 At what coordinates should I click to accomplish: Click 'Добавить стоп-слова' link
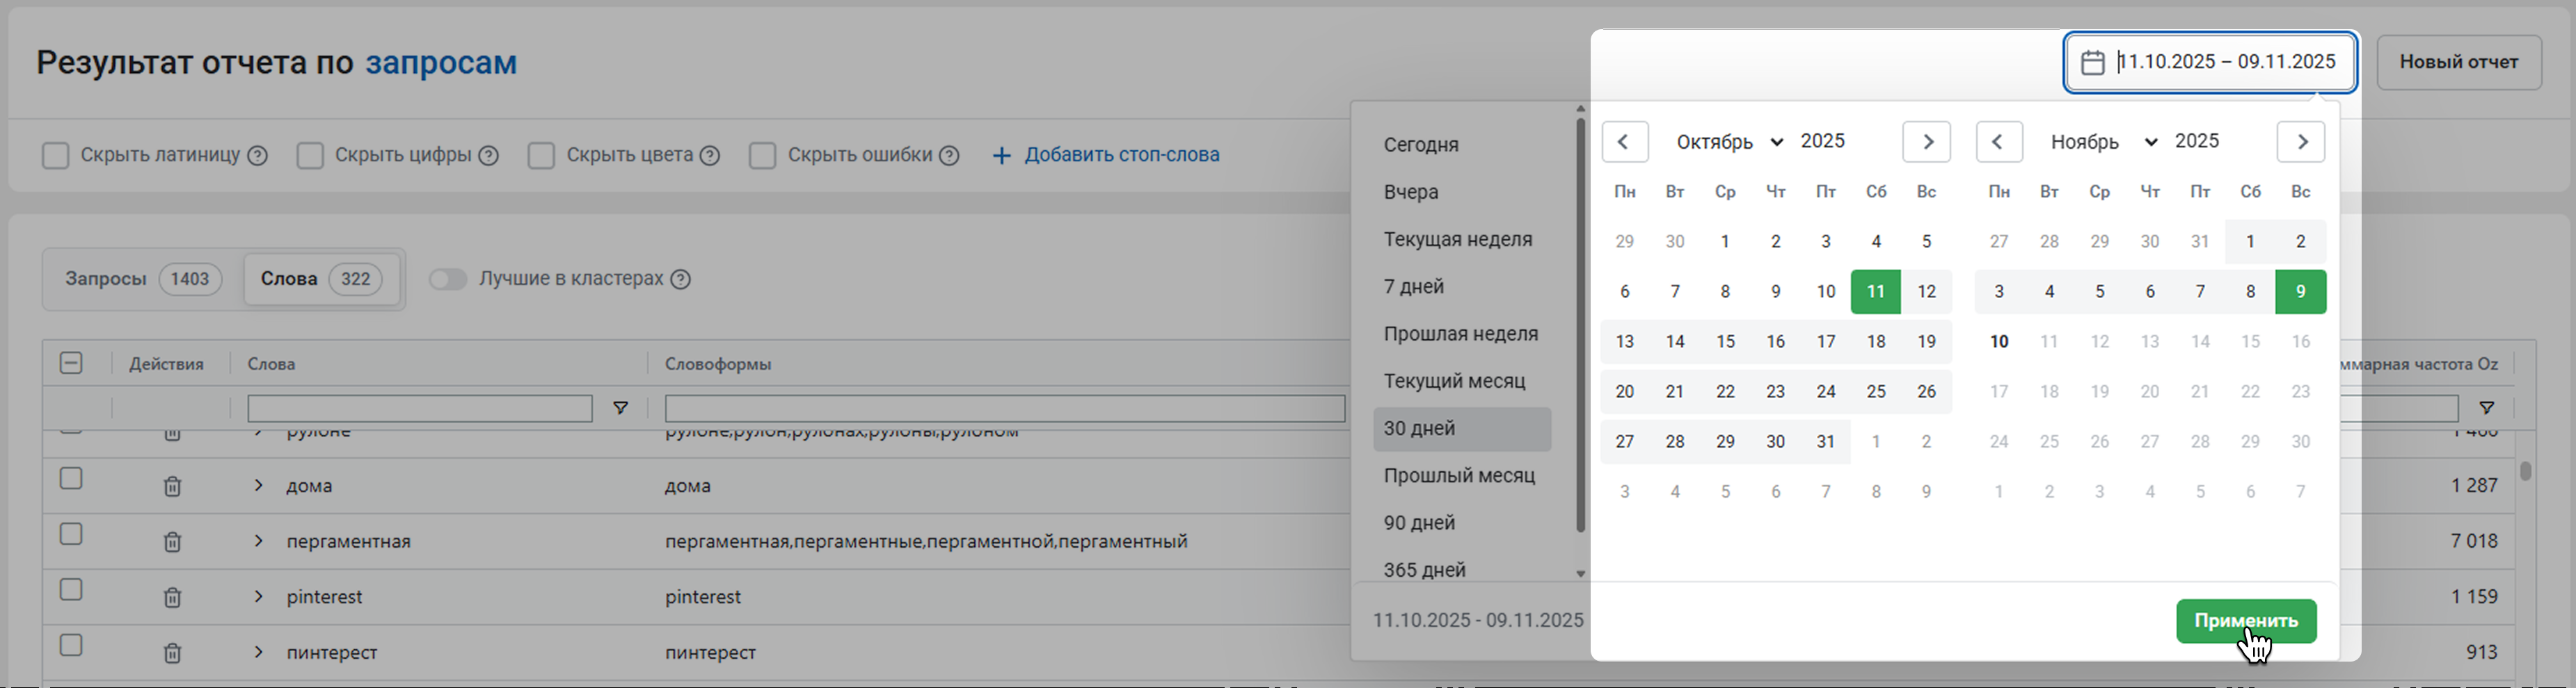pos(1106,156)
